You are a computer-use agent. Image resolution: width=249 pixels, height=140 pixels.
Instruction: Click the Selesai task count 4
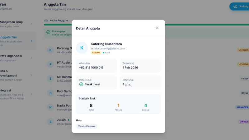coord(146,105)
